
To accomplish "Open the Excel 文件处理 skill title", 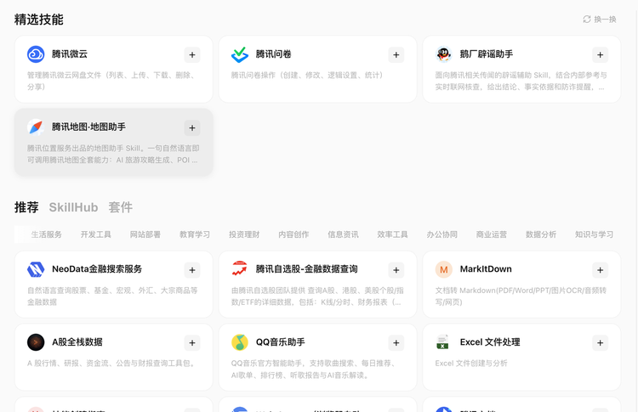I will (490, 341).
